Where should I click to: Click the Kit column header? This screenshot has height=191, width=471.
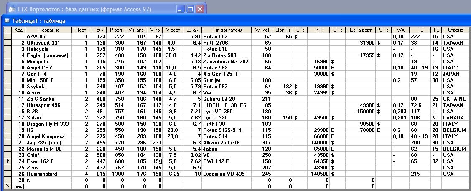click(319, 30)
